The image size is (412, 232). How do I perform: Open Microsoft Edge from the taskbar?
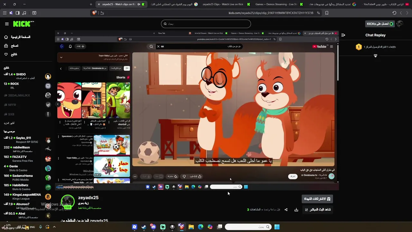(x=201, y=227)
